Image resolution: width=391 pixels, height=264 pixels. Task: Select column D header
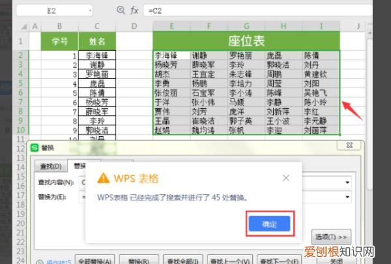[x=134, y=26]
